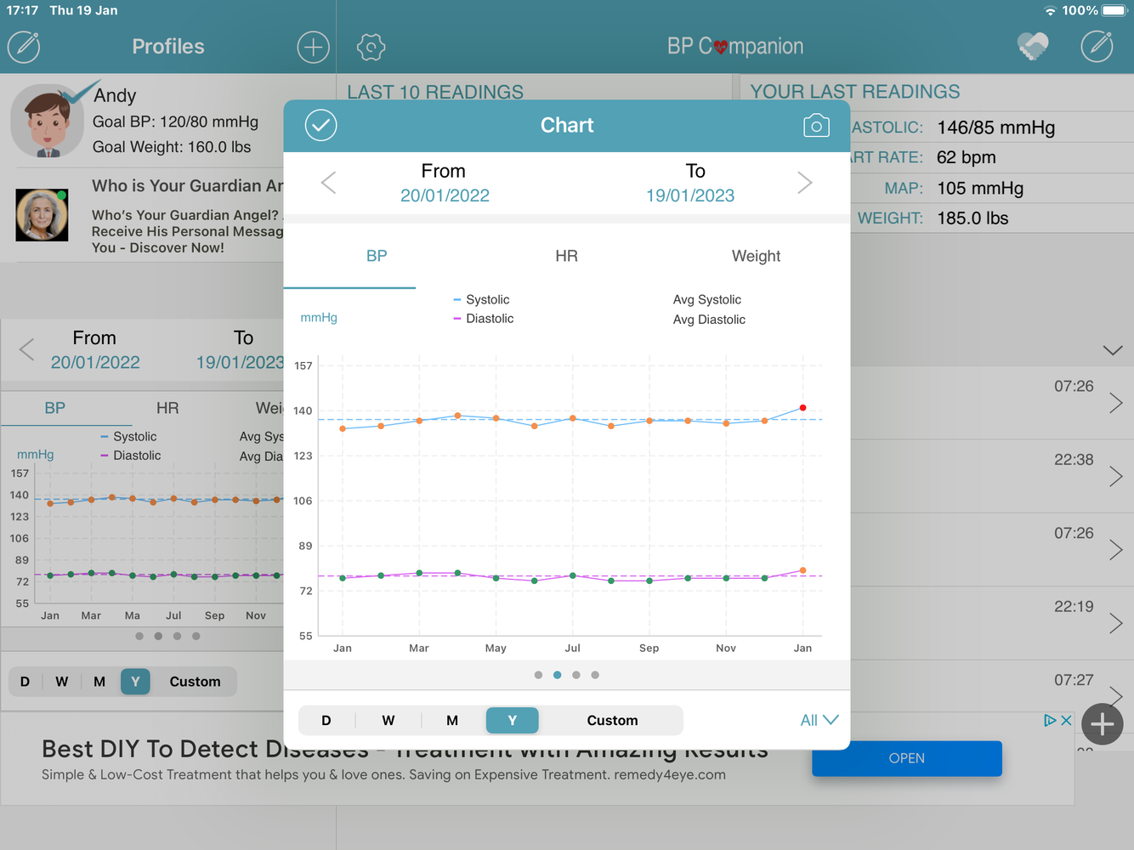Tap the edit profiles pencil icon
1134x850 pixels.
tap(24, 47)
